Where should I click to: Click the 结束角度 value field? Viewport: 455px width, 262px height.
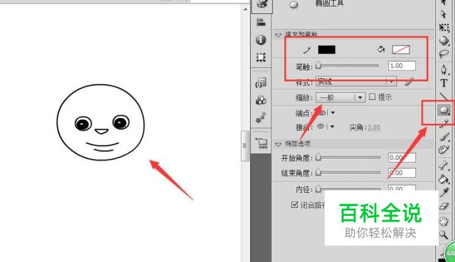pos(402,173)
